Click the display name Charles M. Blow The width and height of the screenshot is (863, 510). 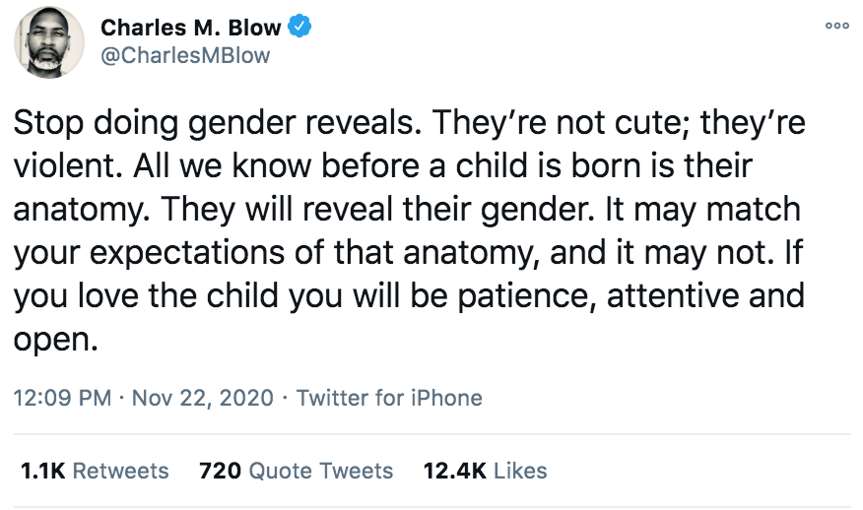click(x=204, y=29)
